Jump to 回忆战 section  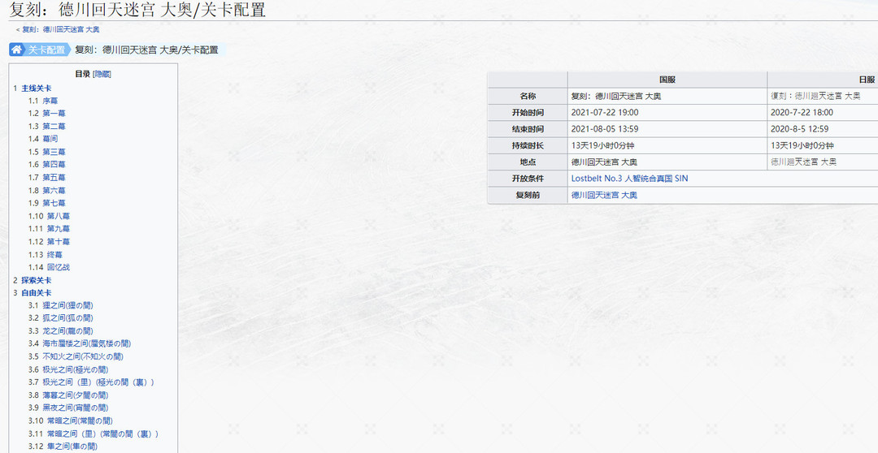(58, 267)
